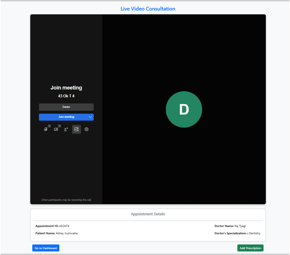This screenshot has height=255, width=290.
Task: Open the meeting settings gear icon
Action: tap(86, 129)
